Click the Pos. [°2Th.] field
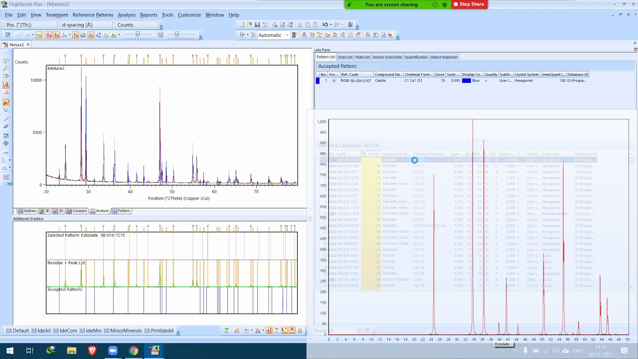The image size is (638, 359). pyautogui.click(x=30, y=25)
